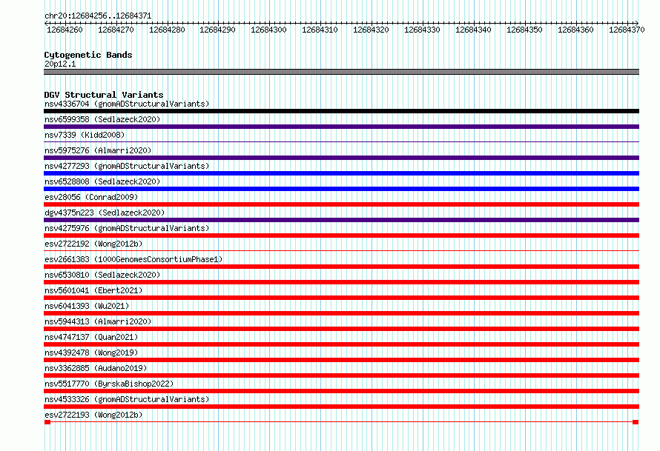Click ruler position 12684350
Screen dimensions: 660x451
pyautogui.click(x=524, y=30)
